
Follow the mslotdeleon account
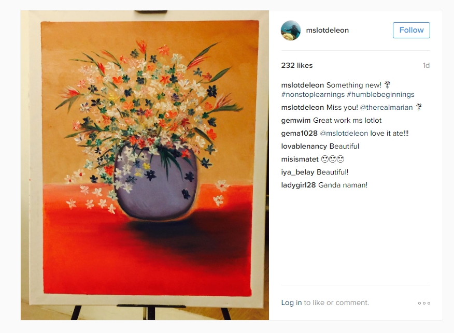point(411,30)
